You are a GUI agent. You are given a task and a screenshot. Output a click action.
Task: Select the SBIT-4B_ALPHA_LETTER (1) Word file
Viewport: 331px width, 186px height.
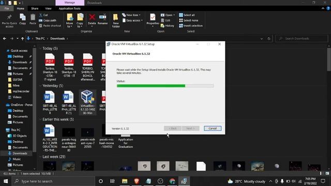coord(69,102)
